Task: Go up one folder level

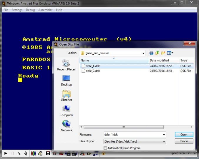Action: (157, 53)
